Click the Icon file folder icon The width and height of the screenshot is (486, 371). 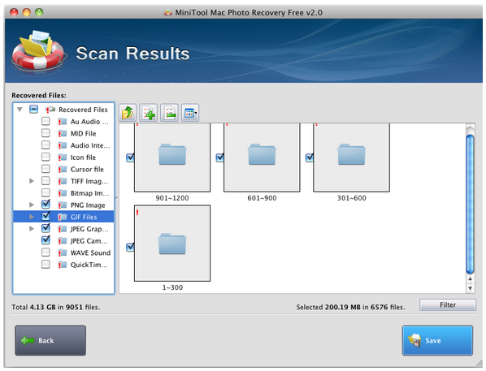63,157
